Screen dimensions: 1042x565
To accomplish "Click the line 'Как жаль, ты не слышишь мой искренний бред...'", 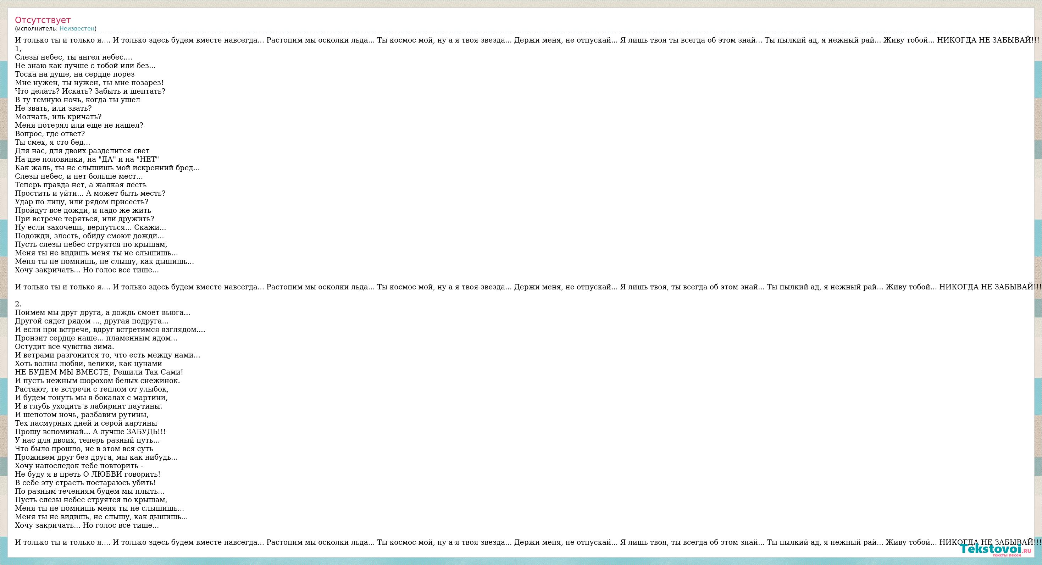I will [107, 168].
